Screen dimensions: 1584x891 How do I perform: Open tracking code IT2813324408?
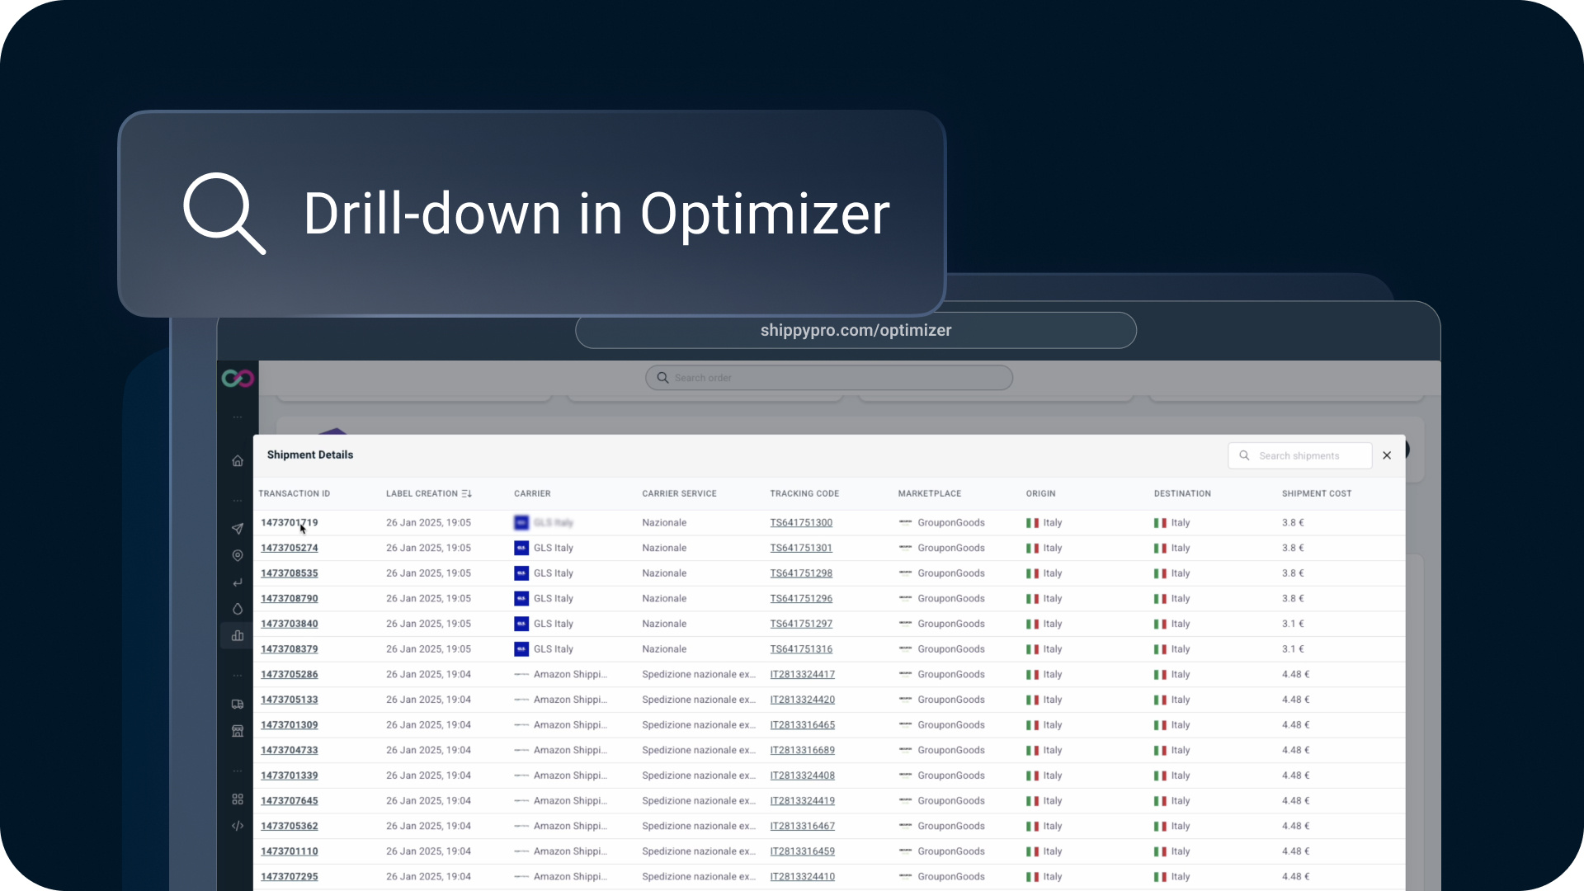click(x=803, y=775)
